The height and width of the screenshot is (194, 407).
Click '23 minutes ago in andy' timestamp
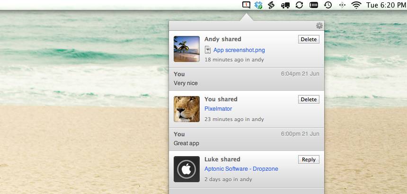click(x=234, y=119)
